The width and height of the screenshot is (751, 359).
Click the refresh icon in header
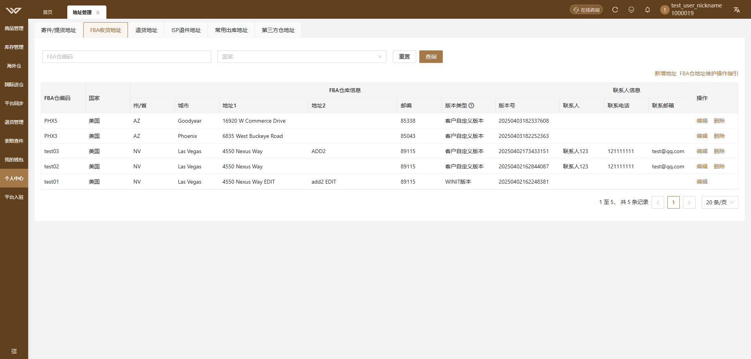coord(615,10)
